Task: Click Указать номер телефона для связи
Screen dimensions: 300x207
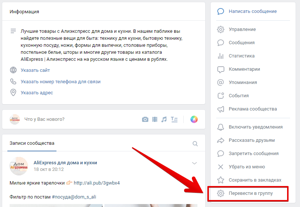Action: click(x=61, y=82)
